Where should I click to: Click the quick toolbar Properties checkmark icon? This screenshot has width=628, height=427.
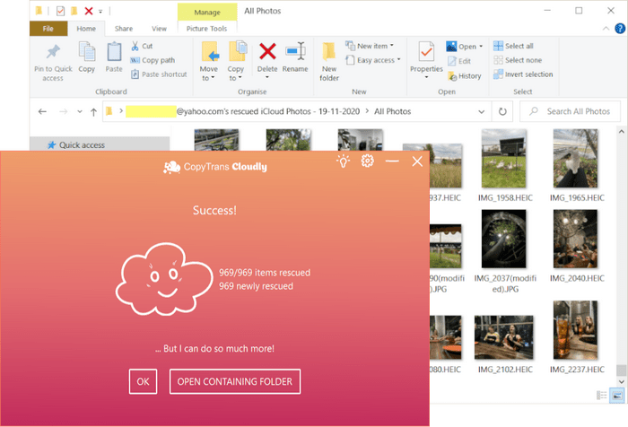point(60,11)
